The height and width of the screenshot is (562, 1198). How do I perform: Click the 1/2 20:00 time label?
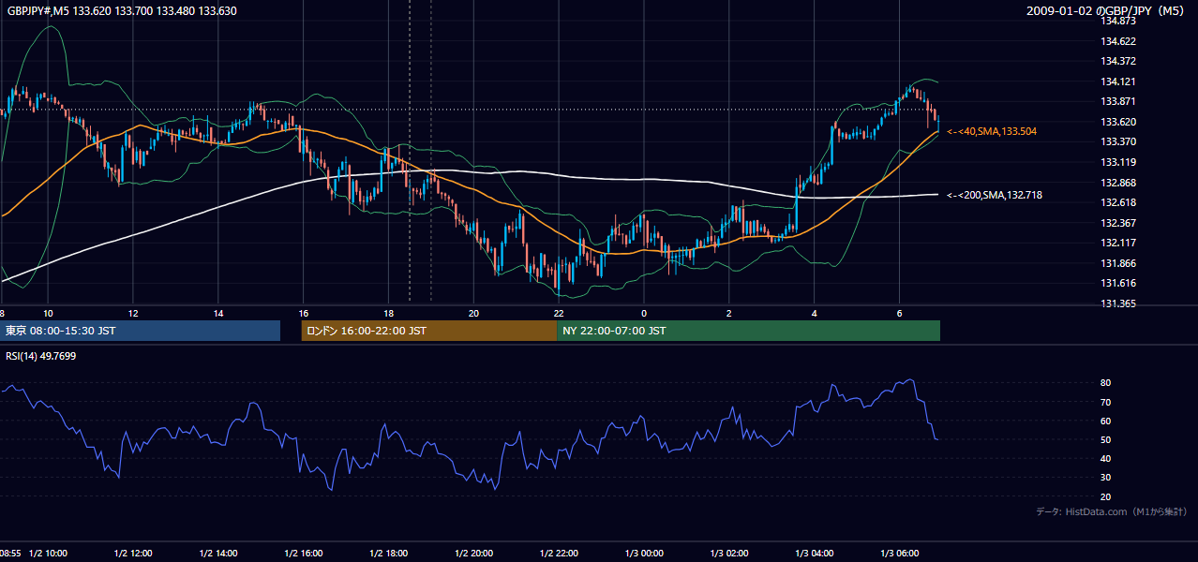(x=473, y=553)
